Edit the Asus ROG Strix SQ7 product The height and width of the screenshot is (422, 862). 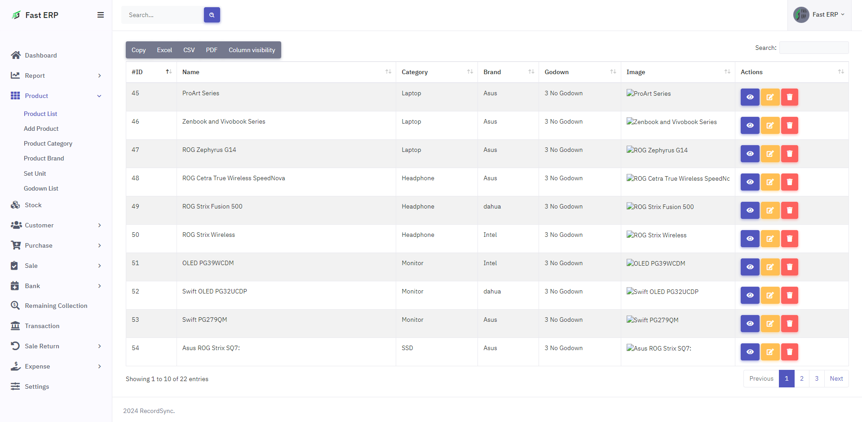pyautogui.click(x=769, y=352)
